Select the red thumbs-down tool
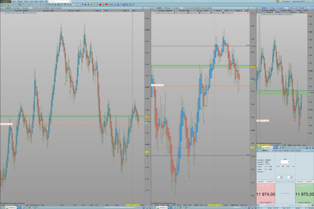 [x=106, y=5]
